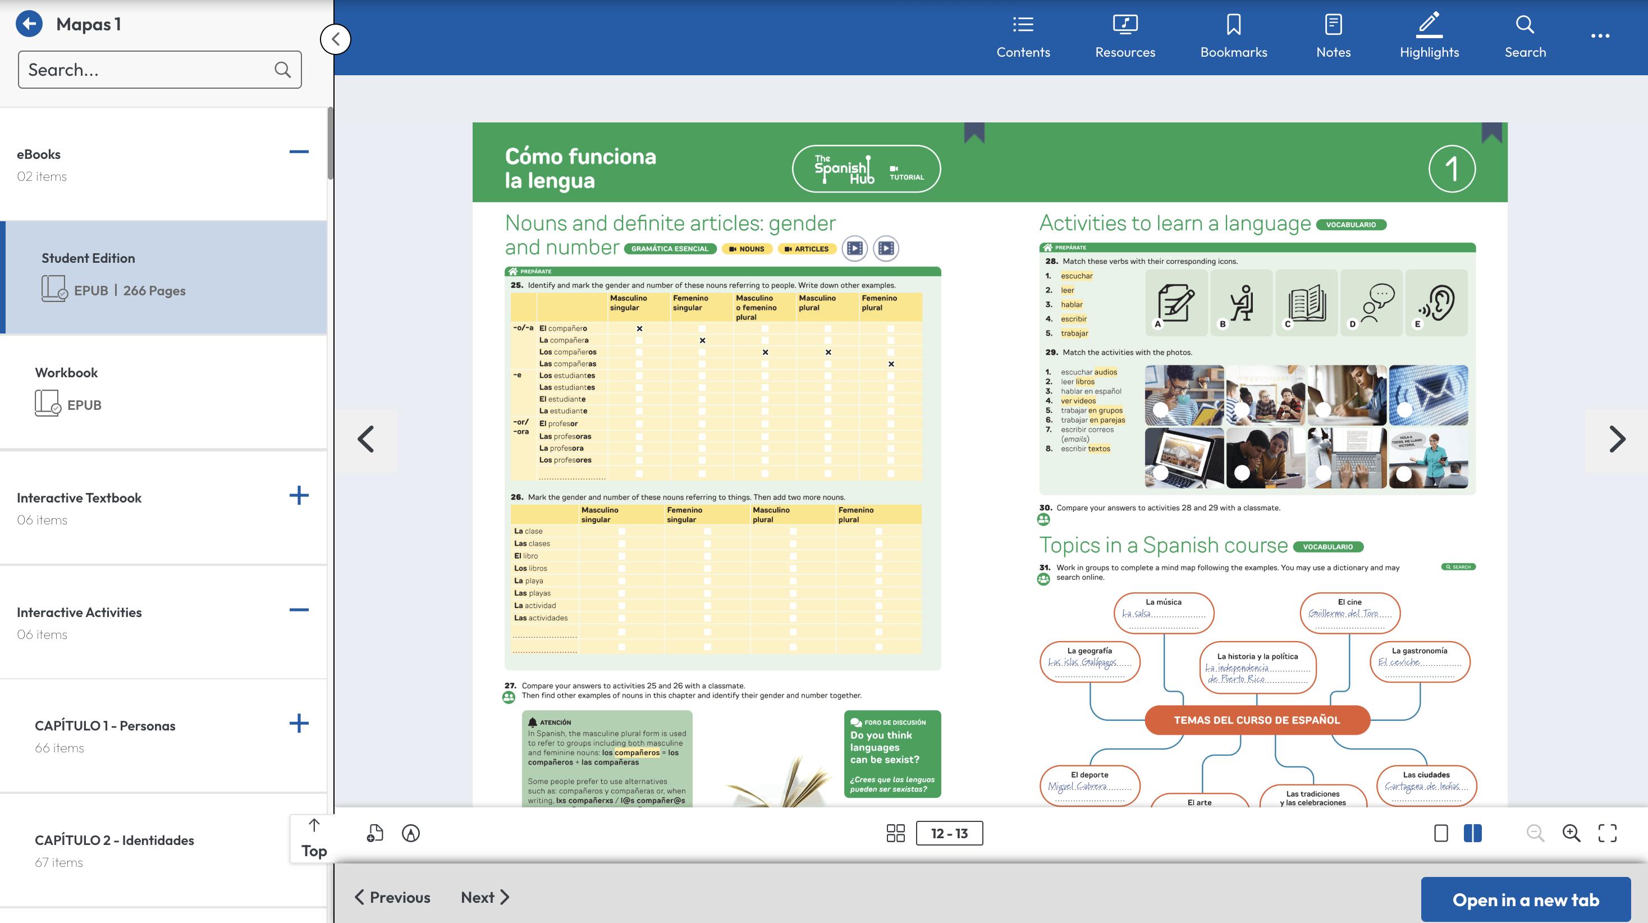The width and height of the screenshot is (1648, 923).
Task: Open the page thumbnails grid view
Action: (895, 833)
